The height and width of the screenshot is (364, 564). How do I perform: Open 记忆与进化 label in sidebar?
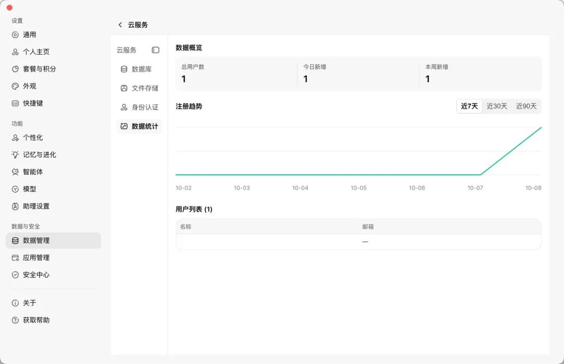40,155
